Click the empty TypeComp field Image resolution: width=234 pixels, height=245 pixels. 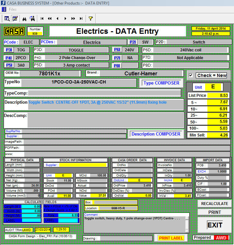[104, 93]
